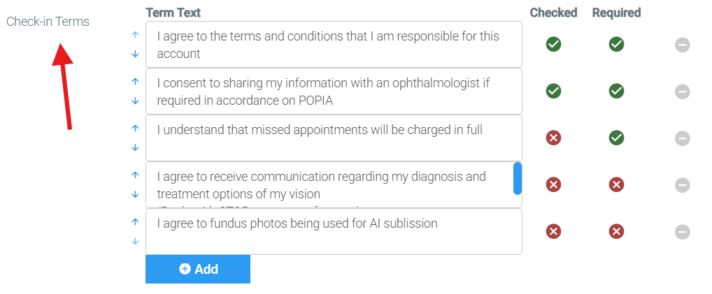The width and height of the screenshot is (712, 294).
Task: Move the 'responsible for this account' term down
Action: coord(135,54)
